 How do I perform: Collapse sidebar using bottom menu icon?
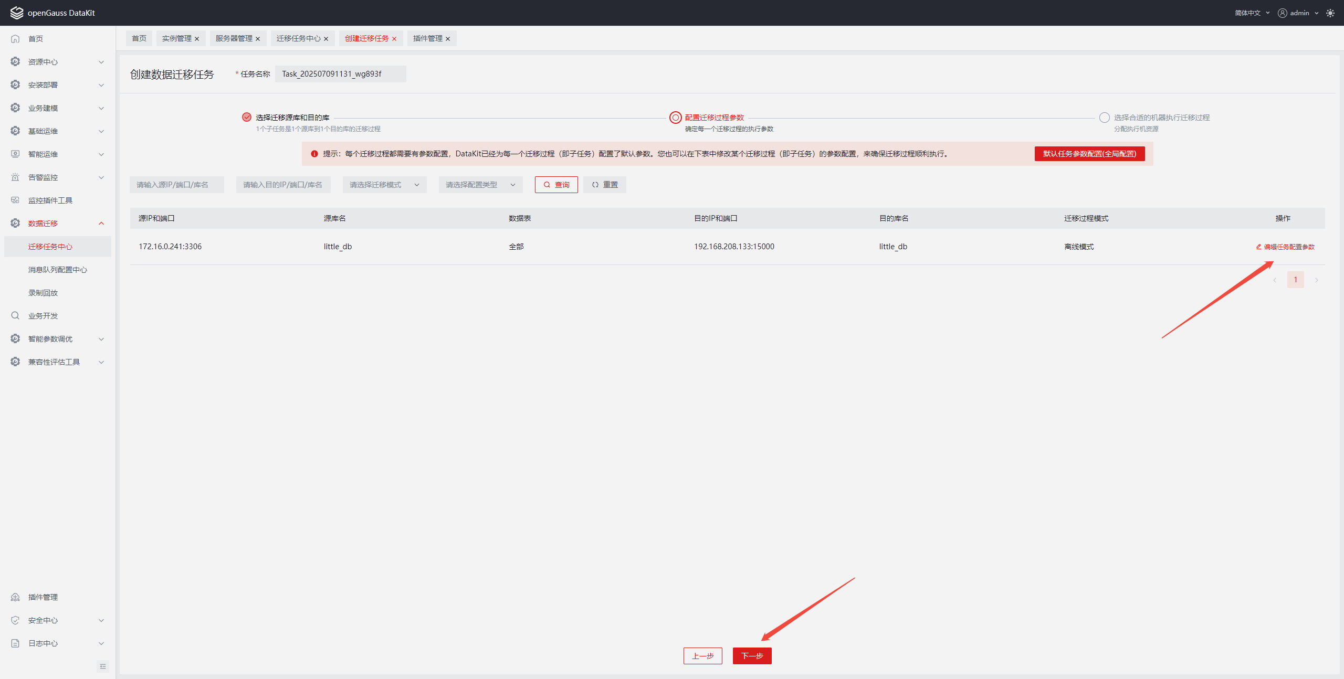click(103, 666)
